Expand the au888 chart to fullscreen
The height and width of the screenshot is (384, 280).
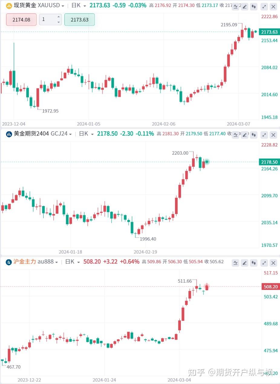pos(264,263)
